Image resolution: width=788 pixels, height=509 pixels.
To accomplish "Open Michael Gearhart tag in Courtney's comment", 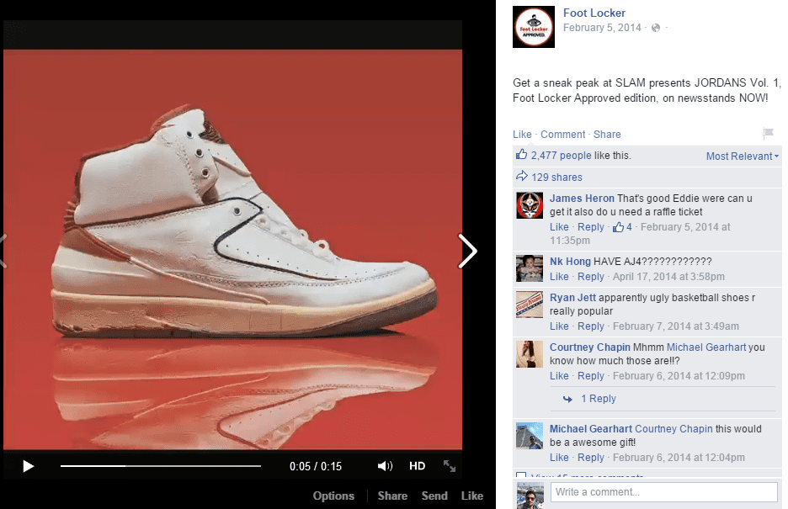I will 706,347.
